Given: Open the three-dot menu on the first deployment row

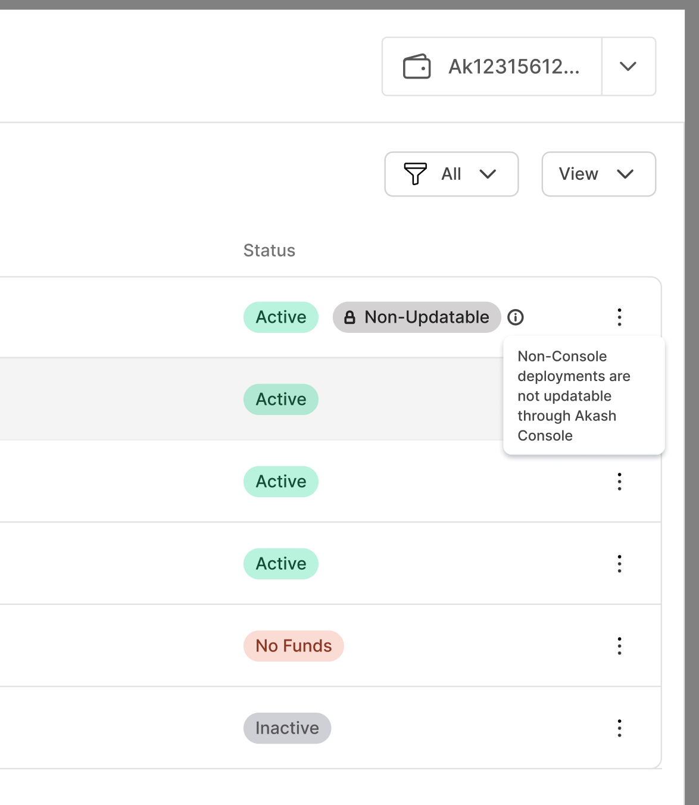Looking at the screenshot, I should coord(619,317).
